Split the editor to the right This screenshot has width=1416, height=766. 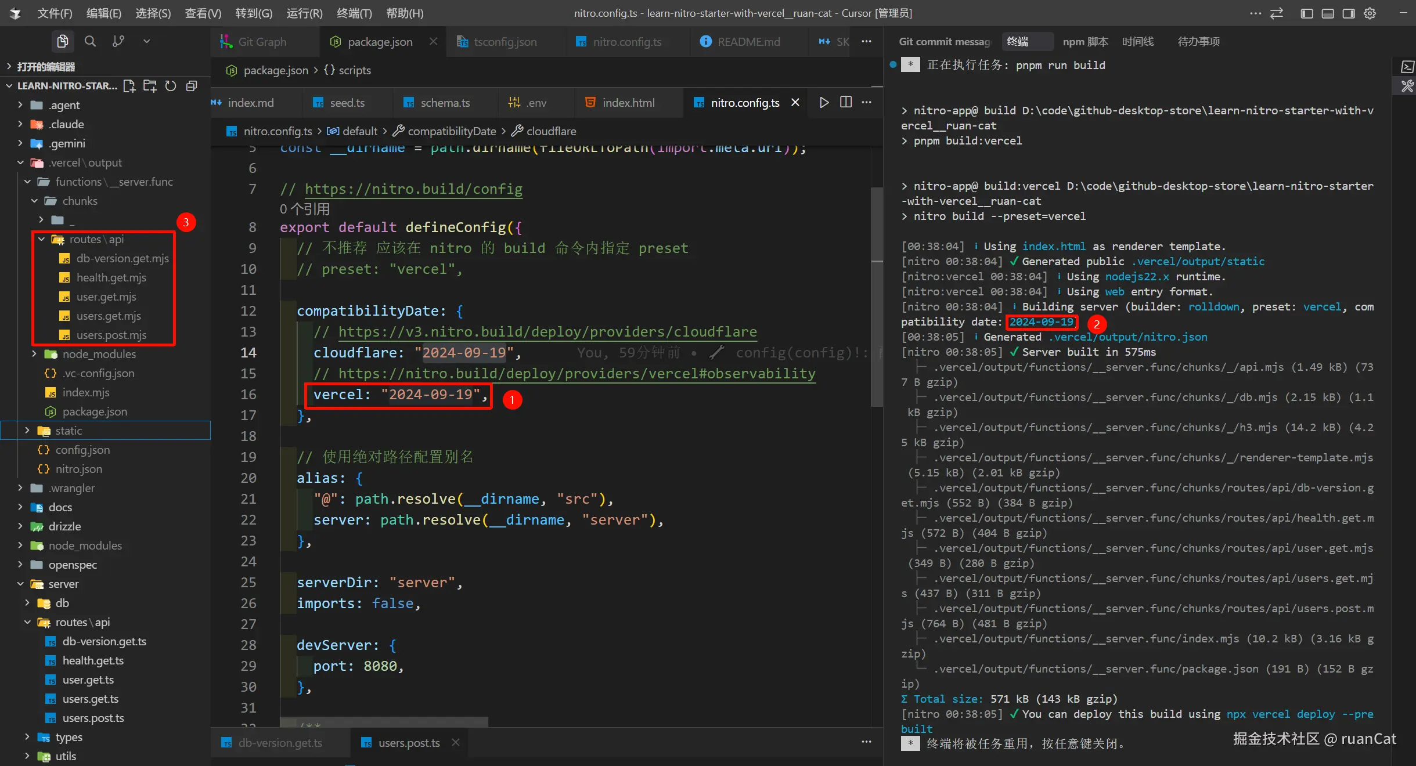(x=846, y=102)
